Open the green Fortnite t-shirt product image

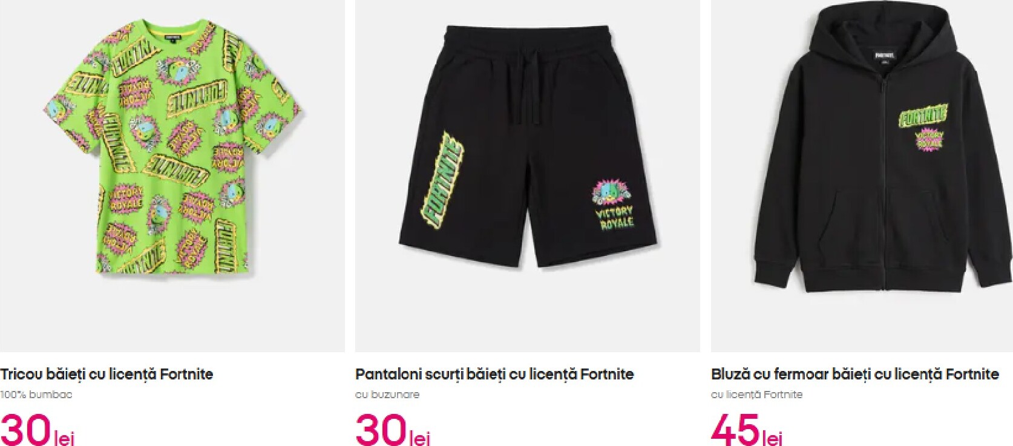[172, 175]
